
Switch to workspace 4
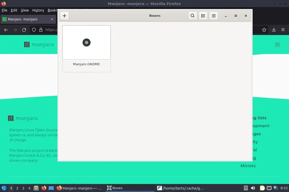pos(29,188)
